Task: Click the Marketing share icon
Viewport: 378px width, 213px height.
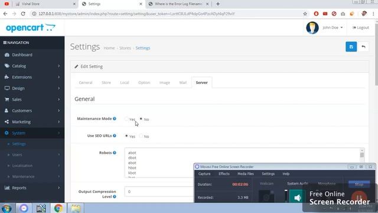Action: pos(6,122)
